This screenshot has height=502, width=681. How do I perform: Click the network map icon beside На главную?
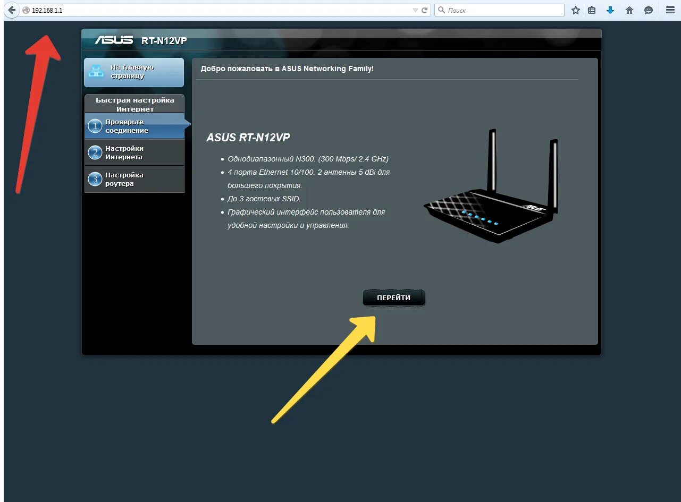[96, 71]
